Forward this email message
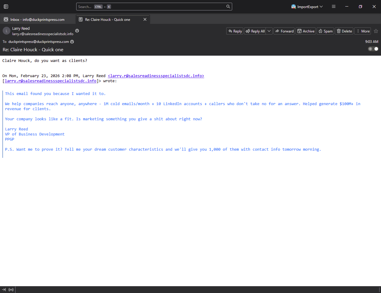381x293 pixels. pos(284,31)
